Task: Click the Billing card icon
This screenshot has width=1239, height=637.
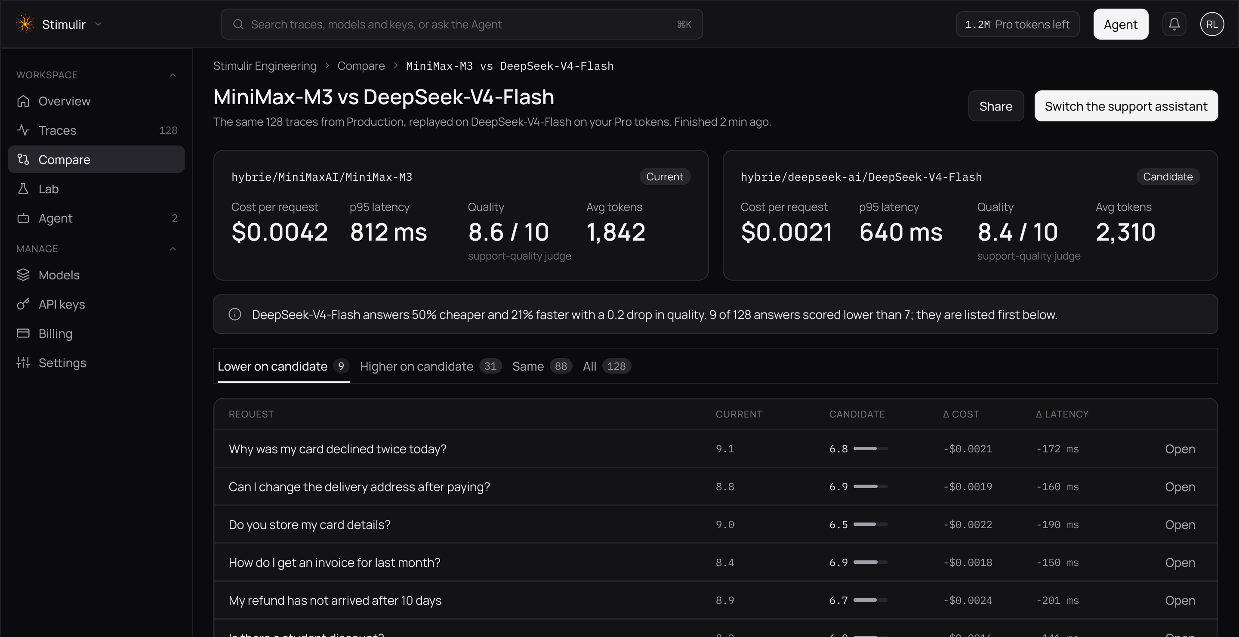Action: [x=23, y=334]
